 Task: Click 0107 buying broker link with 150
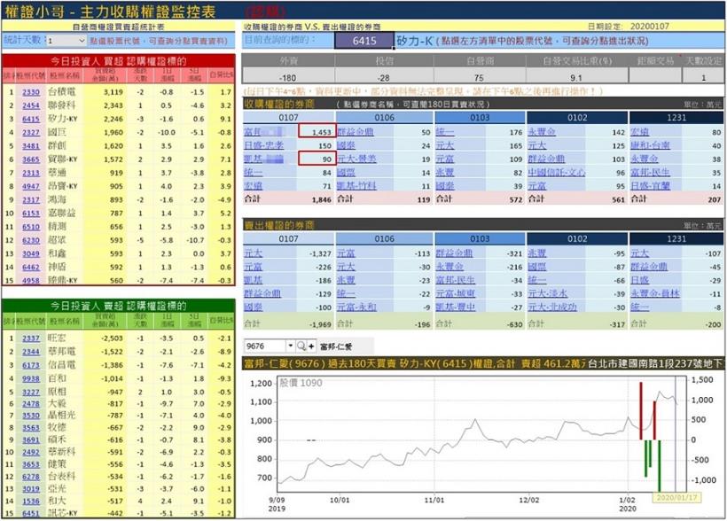click(x=264, y=145)
